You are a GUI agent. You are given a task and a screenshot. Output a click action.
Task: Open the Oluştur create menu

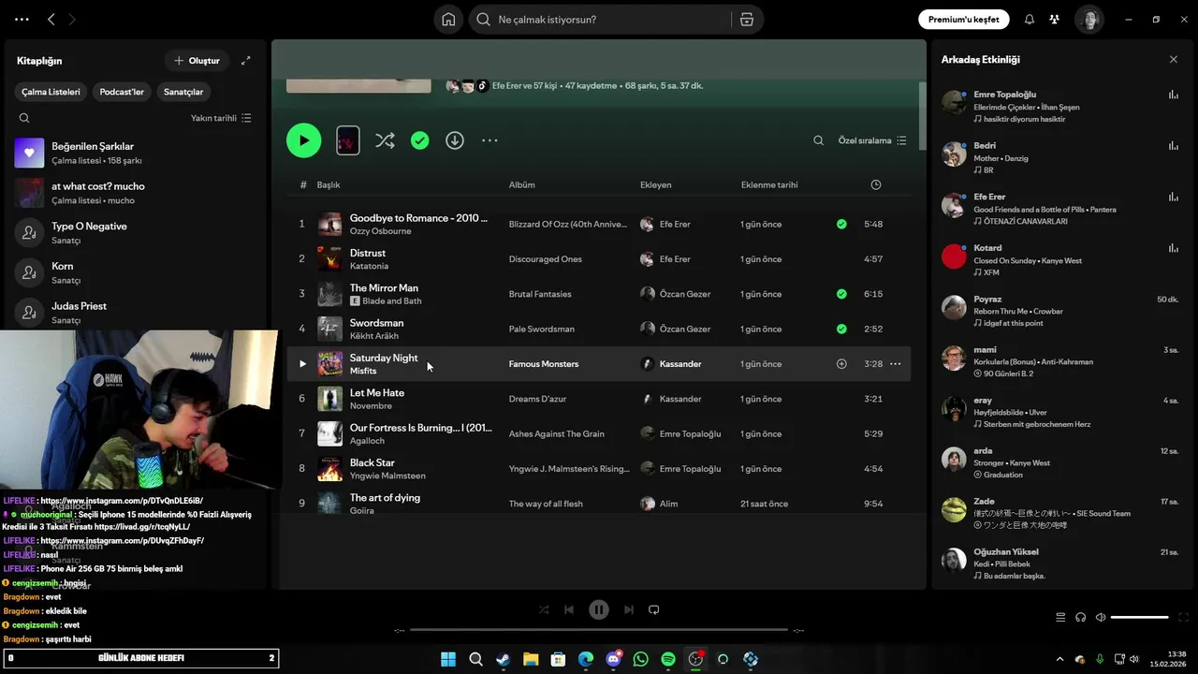tap(197, 61)
